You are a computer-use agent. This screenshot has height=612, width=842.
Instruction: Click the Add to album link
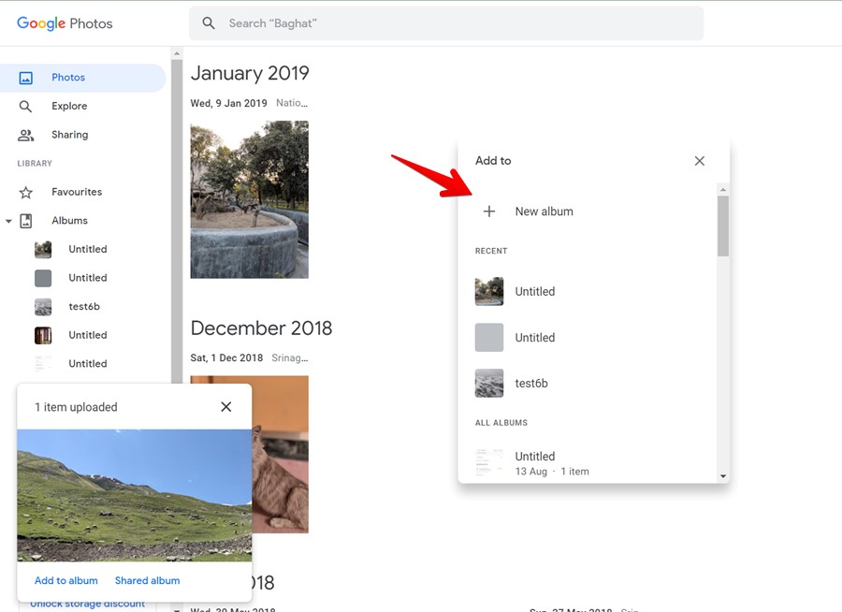pos(65,580)
